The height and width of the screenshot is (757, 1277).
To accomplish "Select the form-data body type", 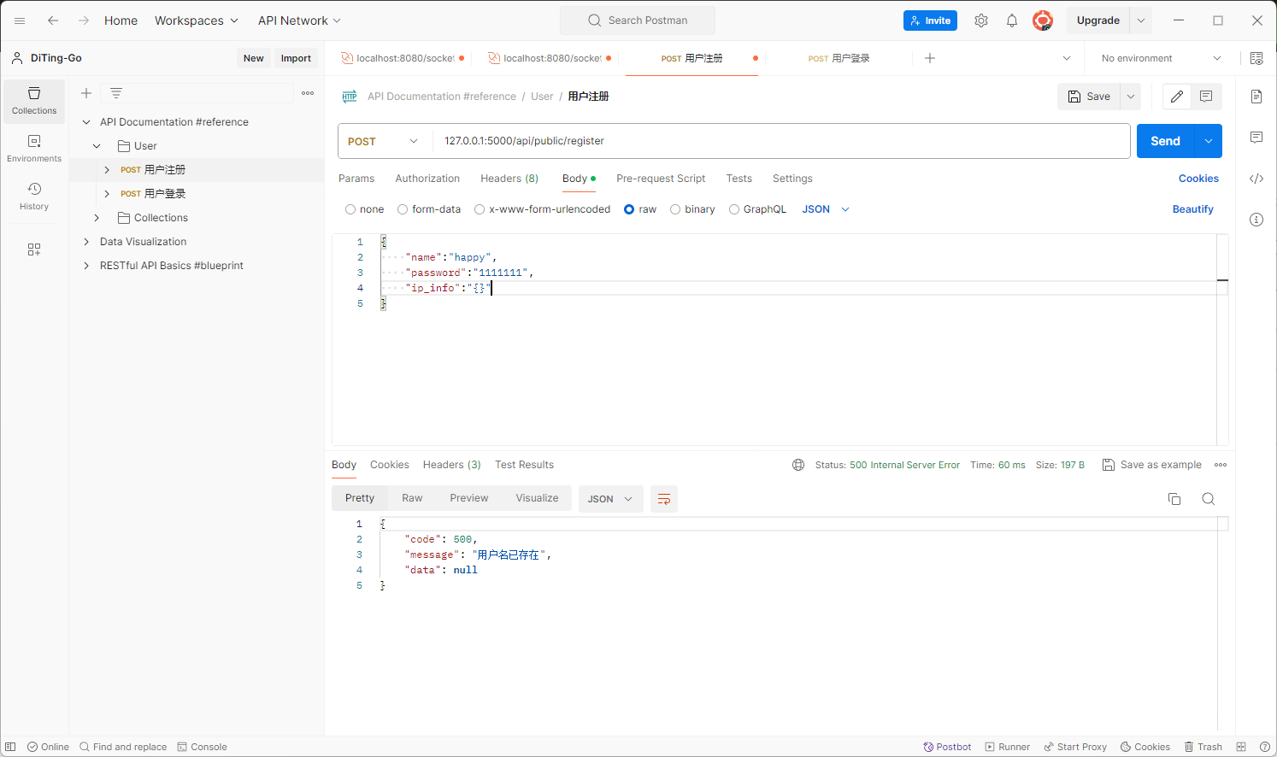I will (403, 209).
